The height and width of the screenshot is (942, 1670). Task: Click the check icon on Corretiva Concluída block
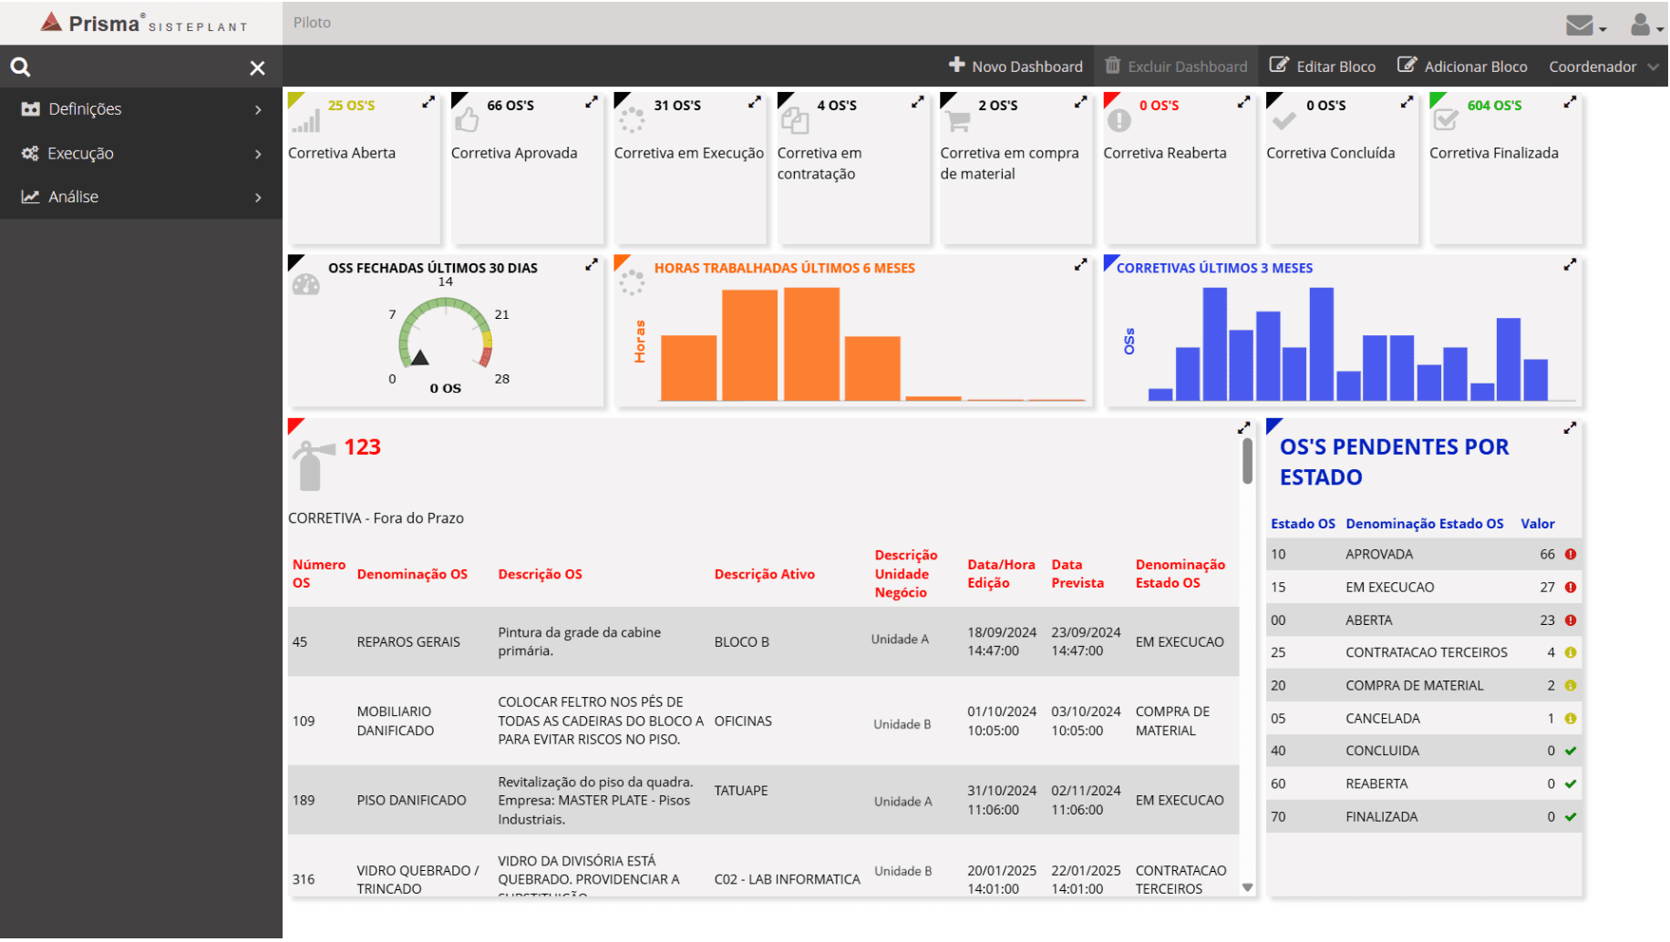point(1283,119)
